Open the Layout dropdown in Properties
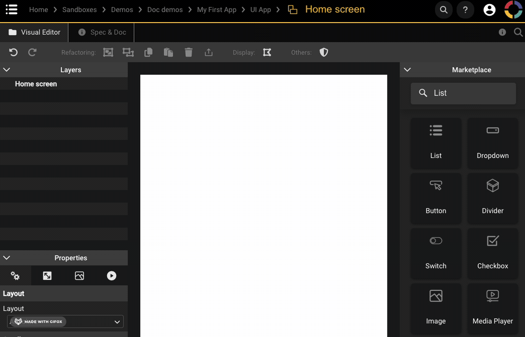 point(65,321)
